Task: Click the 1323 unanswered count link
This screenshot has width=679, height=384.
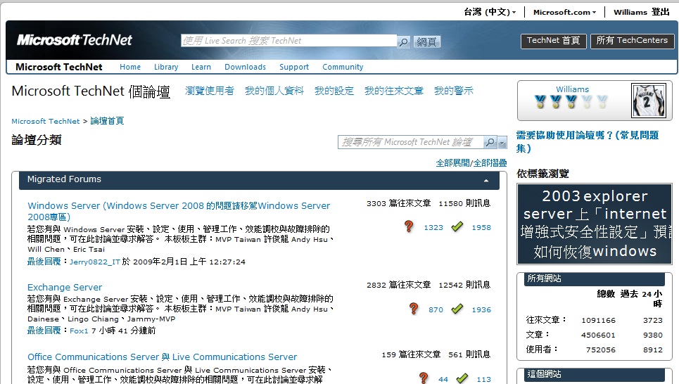Action: [433, 228]
